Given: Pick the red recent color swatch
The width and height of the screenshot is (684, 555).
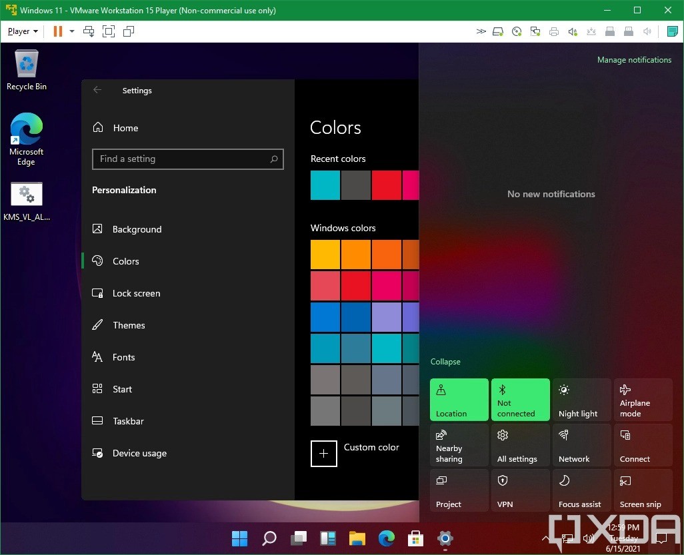Looking at the screenshot, I should click(387, 185).
